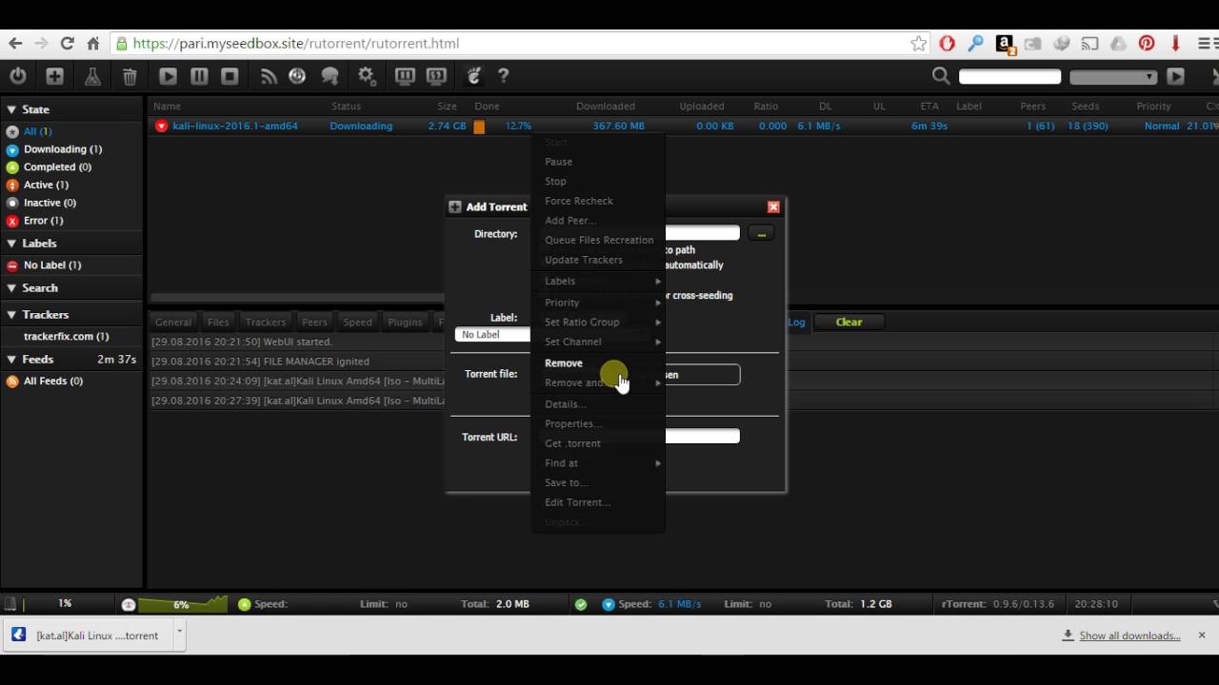1219x685 pixels.
Task: Switch to the General tab
Action: [173, 323]
